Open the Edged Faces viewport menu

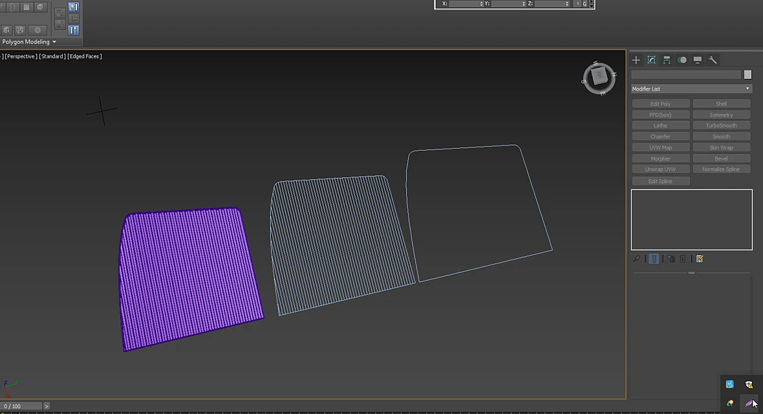(x=85, y=56)
